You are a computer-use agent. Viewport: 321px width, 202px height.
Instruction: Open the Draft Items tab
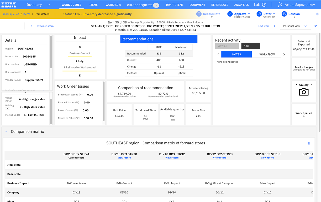tap(175, 5)
